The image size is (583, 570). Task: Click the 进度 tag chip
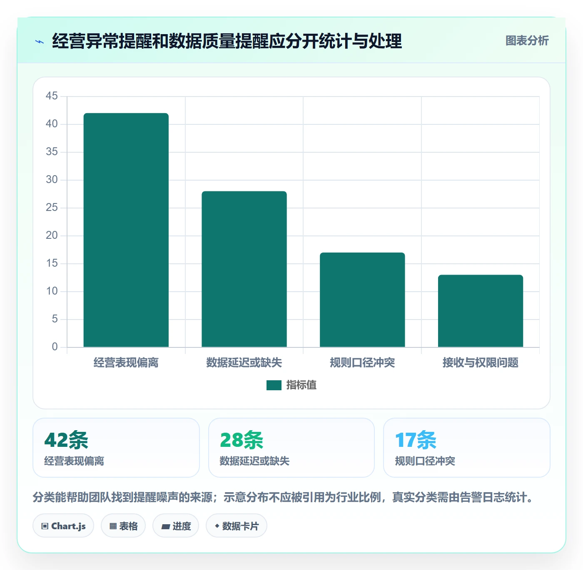point(176,526)
